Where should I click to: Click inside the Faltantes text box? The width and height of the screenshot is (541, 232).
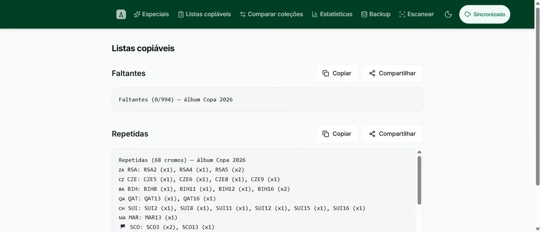click(267, 99)
